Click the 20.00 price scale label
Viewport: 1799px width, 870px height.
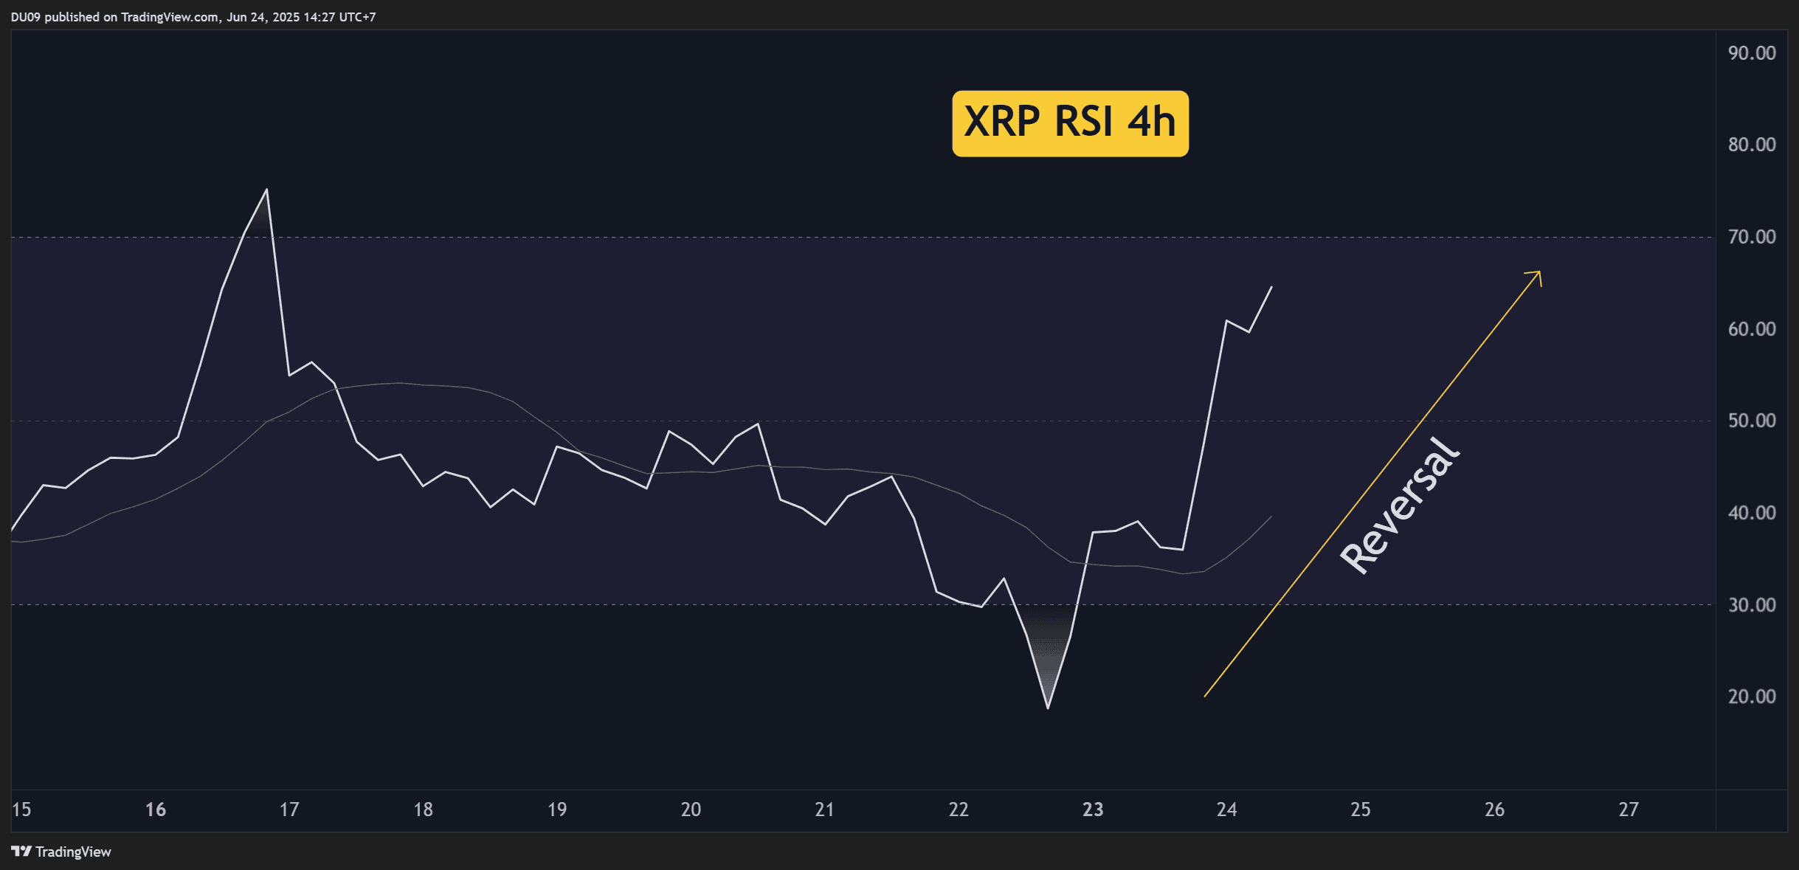[x=1751, y=697]
